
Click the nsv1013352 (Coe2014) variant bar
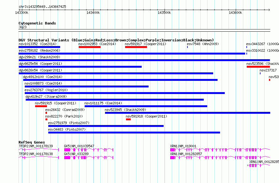(x=39, y=47)
